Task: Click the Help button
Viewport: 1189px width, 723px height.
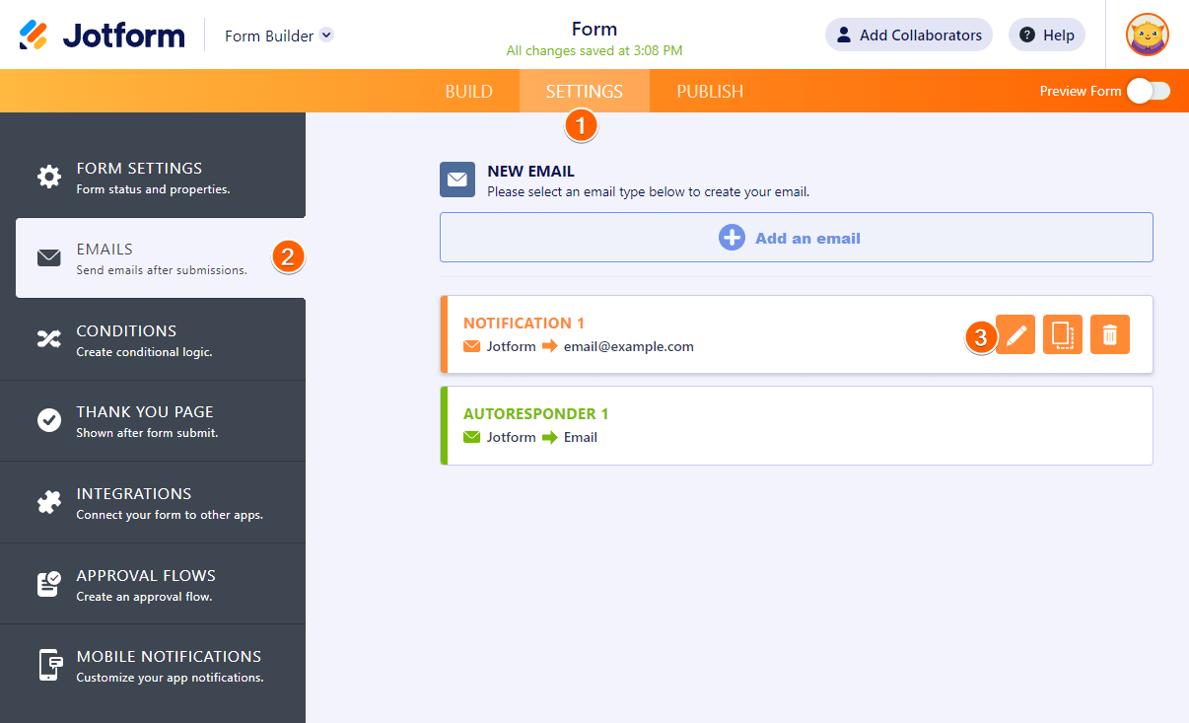Action: click(1046, 36)
